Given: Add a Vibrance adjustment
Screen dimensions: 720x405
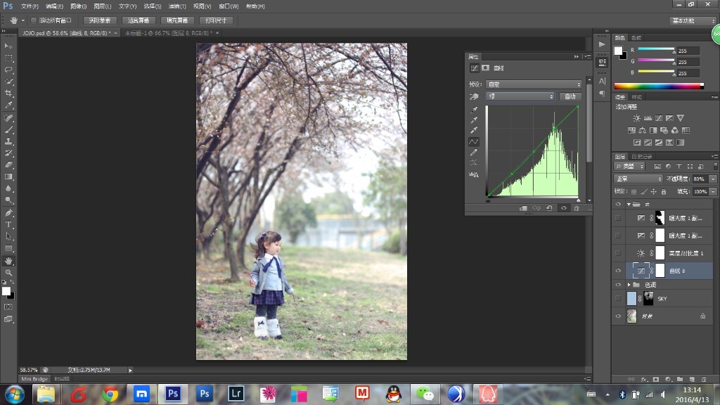Looking at the screenshot, I should (681, 118).
